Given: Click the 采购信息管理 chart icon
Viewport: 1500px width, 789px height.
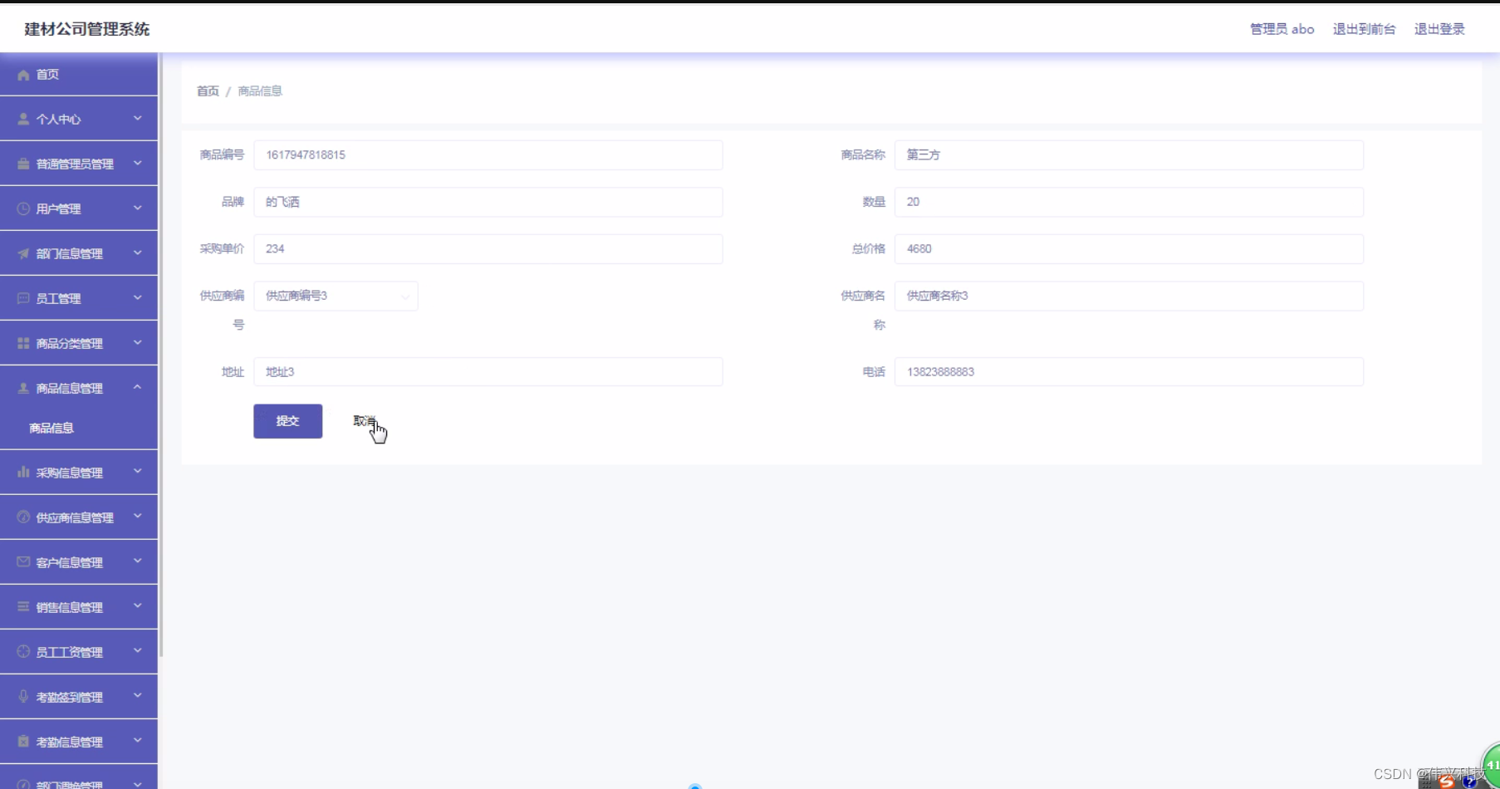Looking at the screenshot, I should tap(22, 472).
